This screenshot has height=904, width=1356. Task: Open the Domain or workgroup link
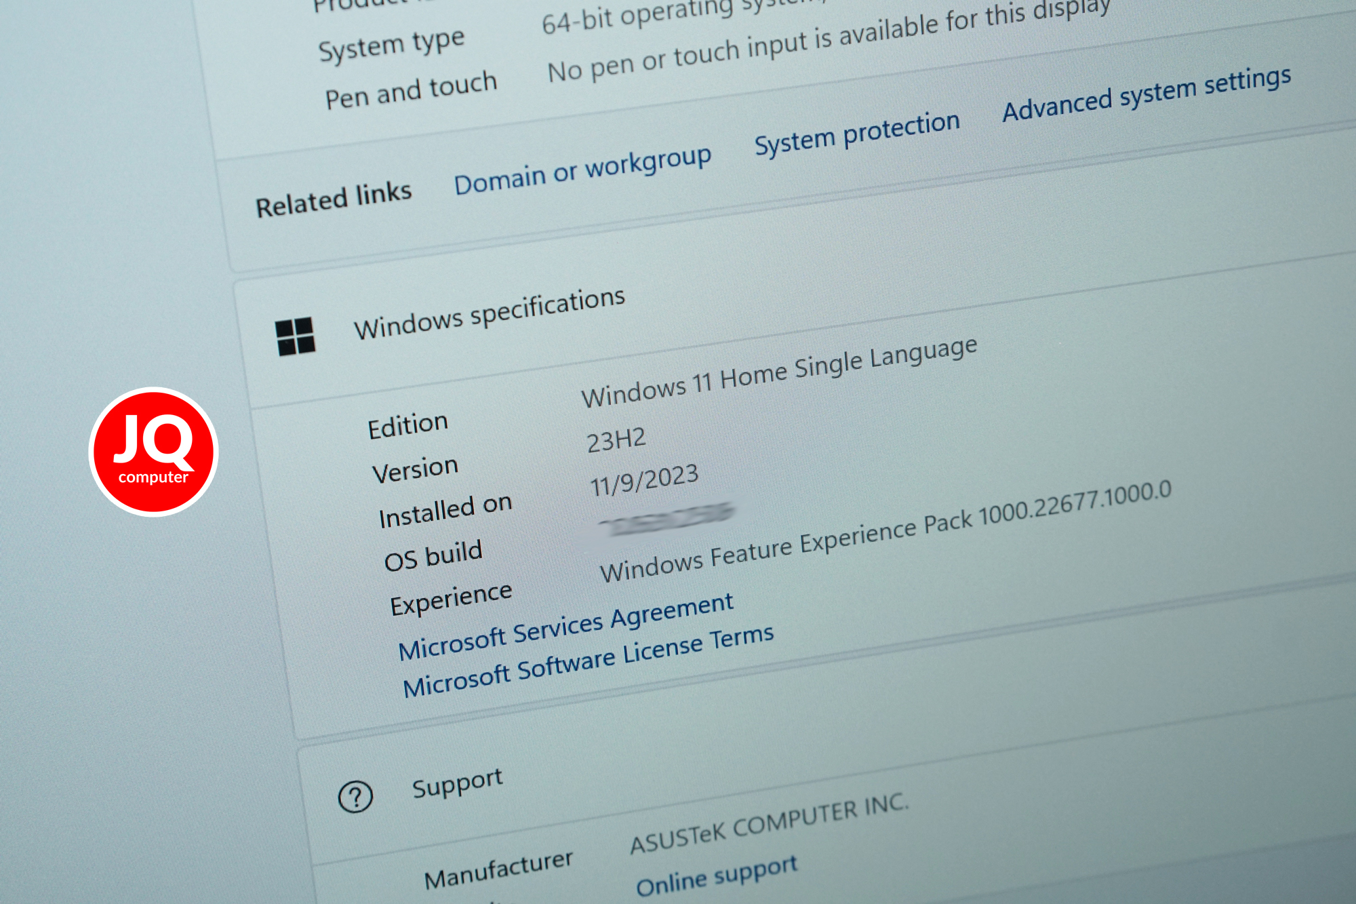(x=582, y=171)
